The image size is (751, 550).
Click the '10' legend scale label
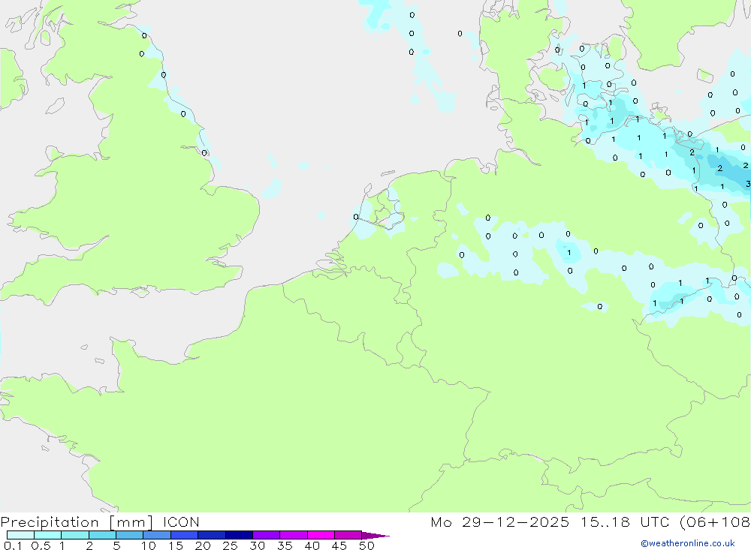coord(149,545)
